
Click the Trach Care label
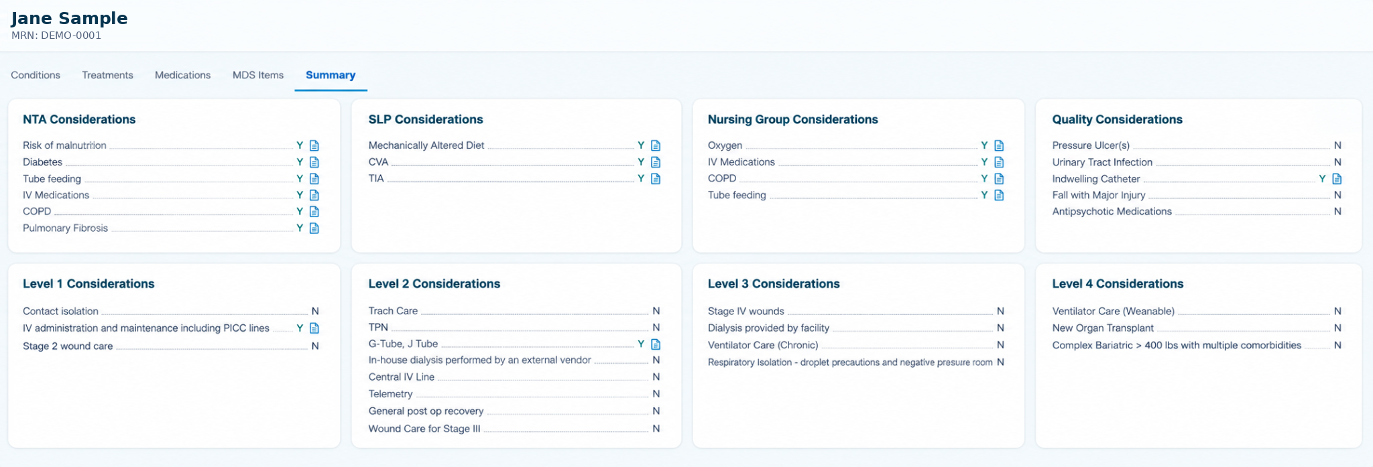click(393, 311)
